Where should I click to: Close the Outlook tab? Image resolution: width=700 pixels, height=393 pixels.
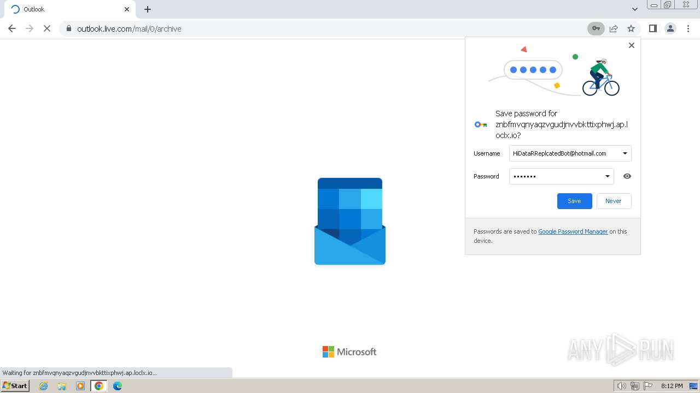(x=127, y=9)
